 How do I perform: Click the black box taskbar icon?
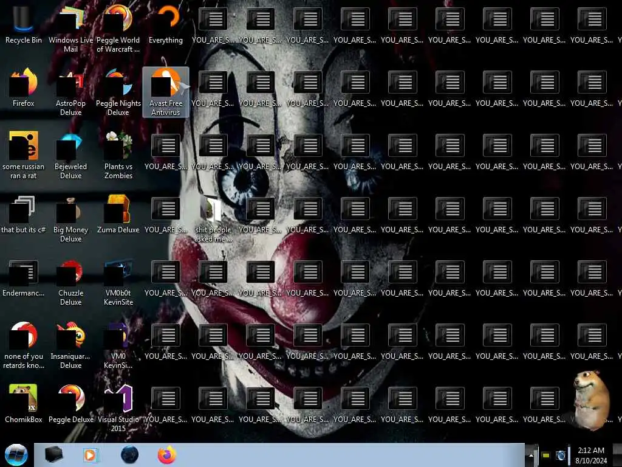click(x=53, y=455)
